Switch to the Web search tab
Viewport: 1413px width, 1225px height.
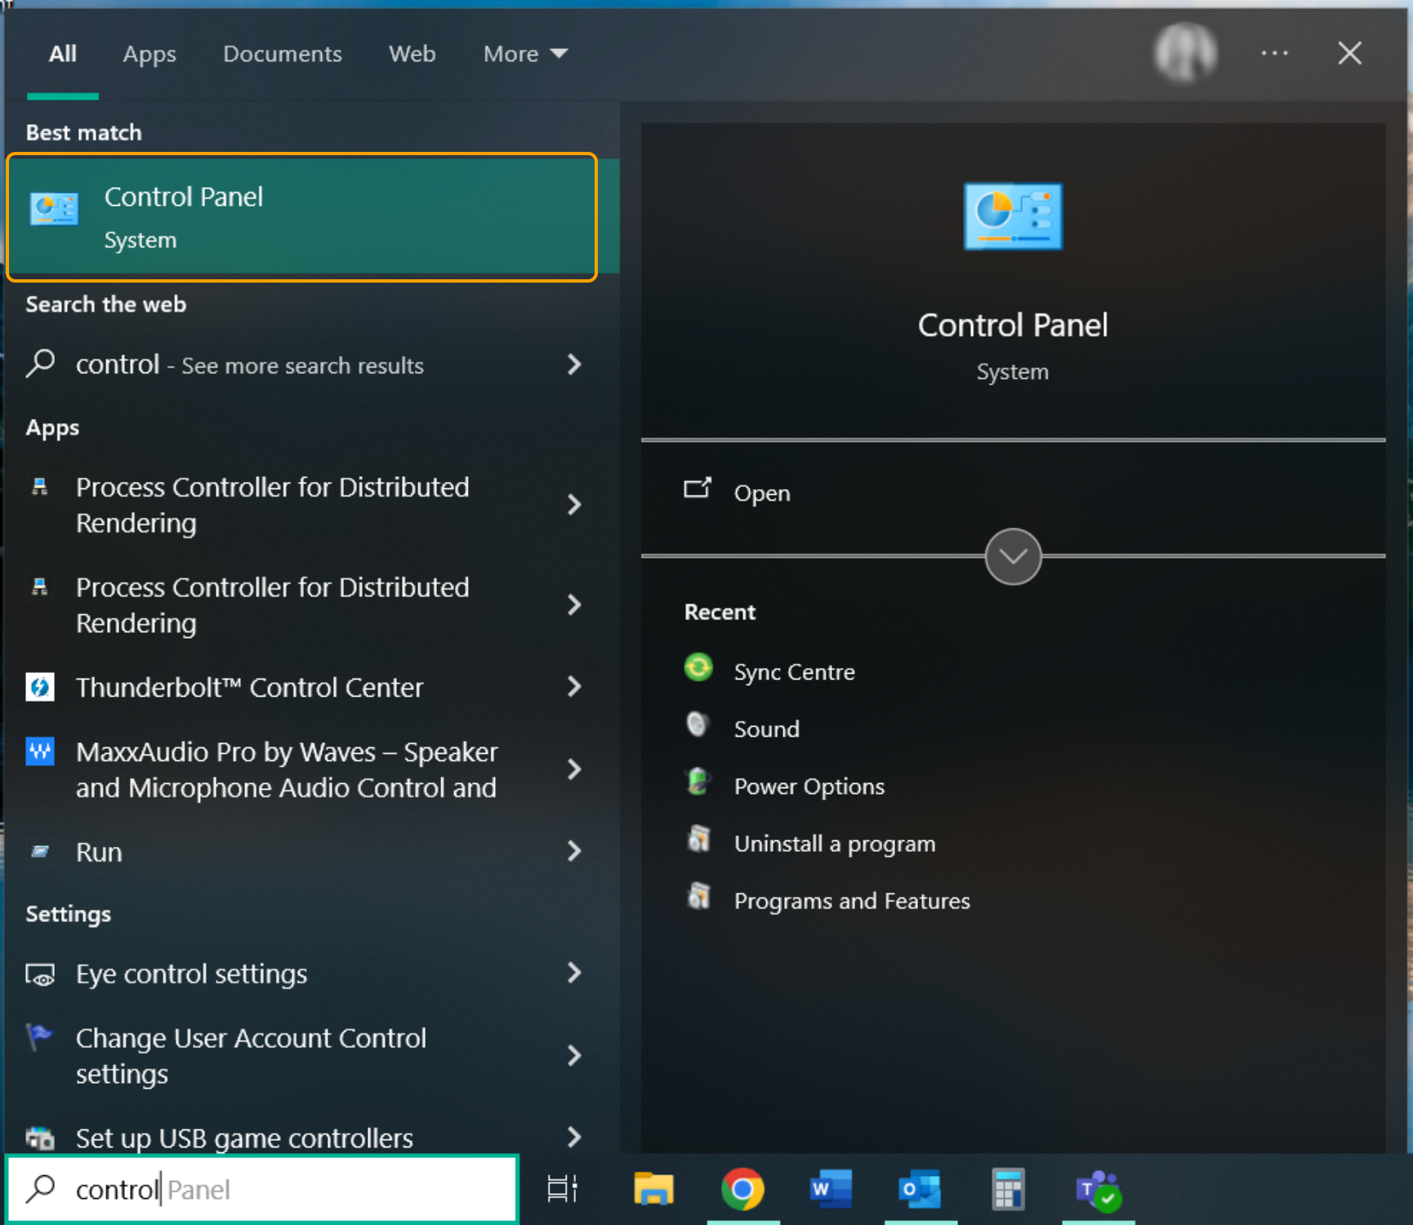pos(412,54)
